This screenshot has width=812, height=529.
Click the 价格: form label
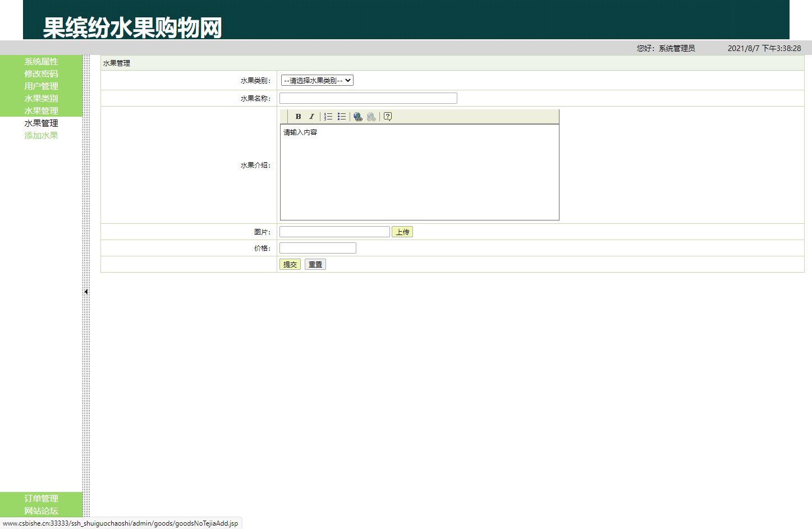(262, 249)
